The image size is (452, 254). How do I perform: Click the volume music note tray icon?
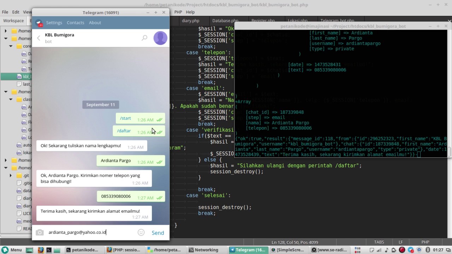coord(387,250)
